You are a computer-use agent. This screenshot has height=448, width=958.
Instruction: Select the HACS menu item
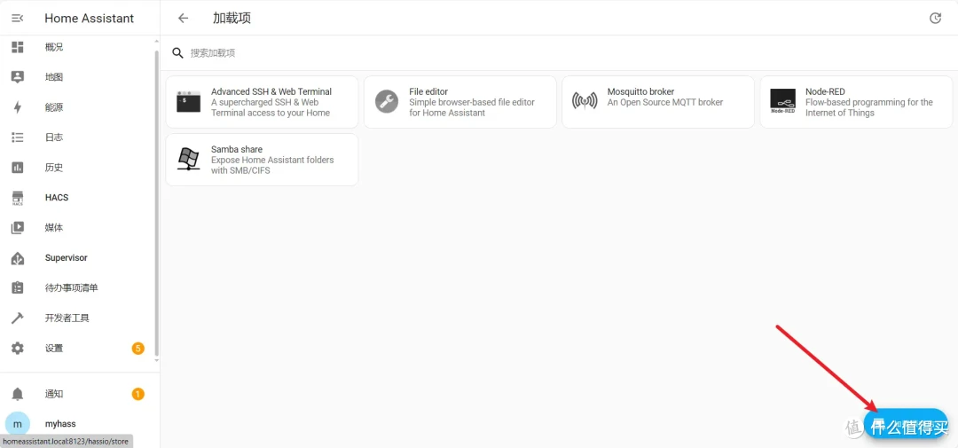click(80, 198)
